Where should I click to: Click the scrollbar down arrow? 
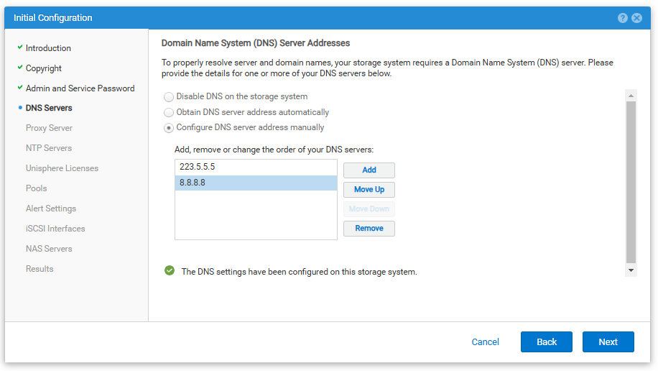click(x=631, y=270)
